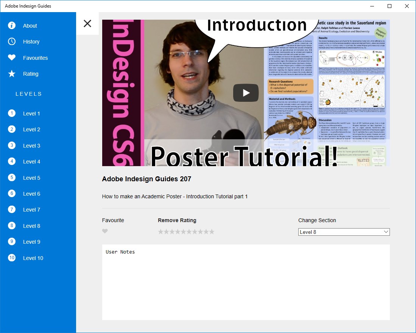Click the Favourites heart icon in sidebar
This screenshot has width=416, height=333.
coord(12,58)
